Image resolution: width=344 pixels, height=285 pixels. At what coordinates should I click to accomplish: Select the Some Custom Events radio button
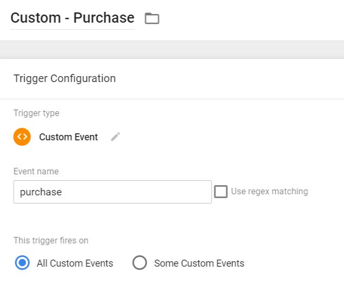click(140, 263)
